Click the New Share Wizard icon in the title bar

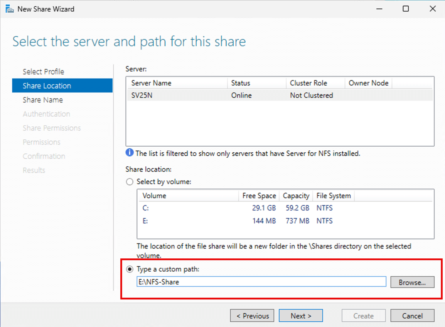pyautogui.click(x=9, y=9)
